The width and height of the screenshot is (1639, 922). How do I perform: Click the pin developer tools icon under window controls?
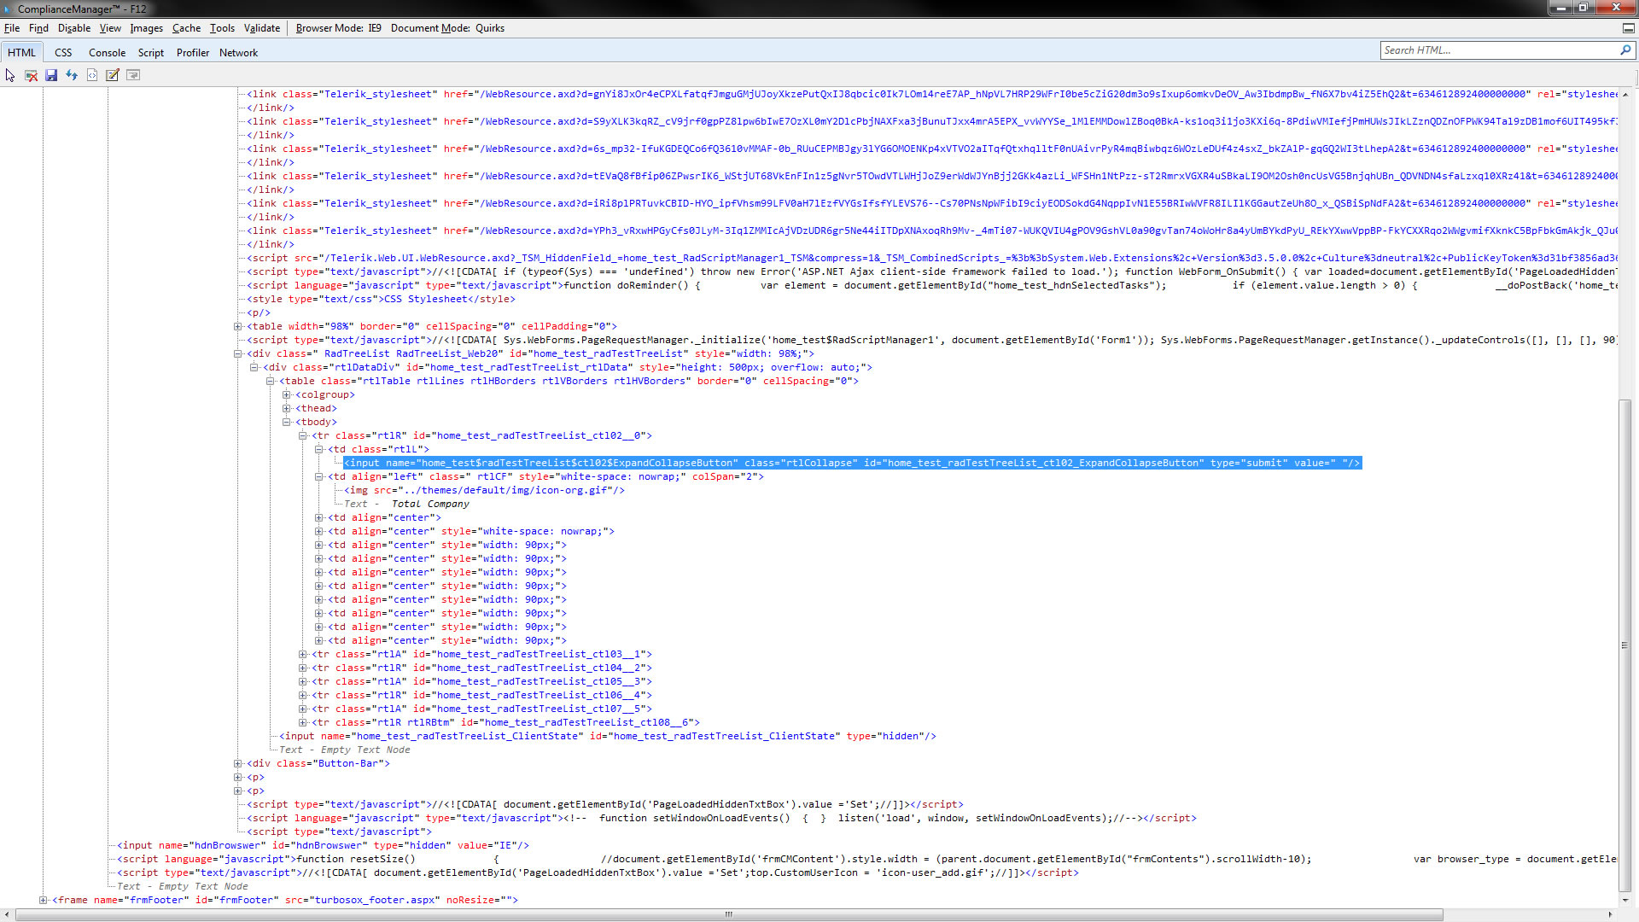tap(1628, 28)
